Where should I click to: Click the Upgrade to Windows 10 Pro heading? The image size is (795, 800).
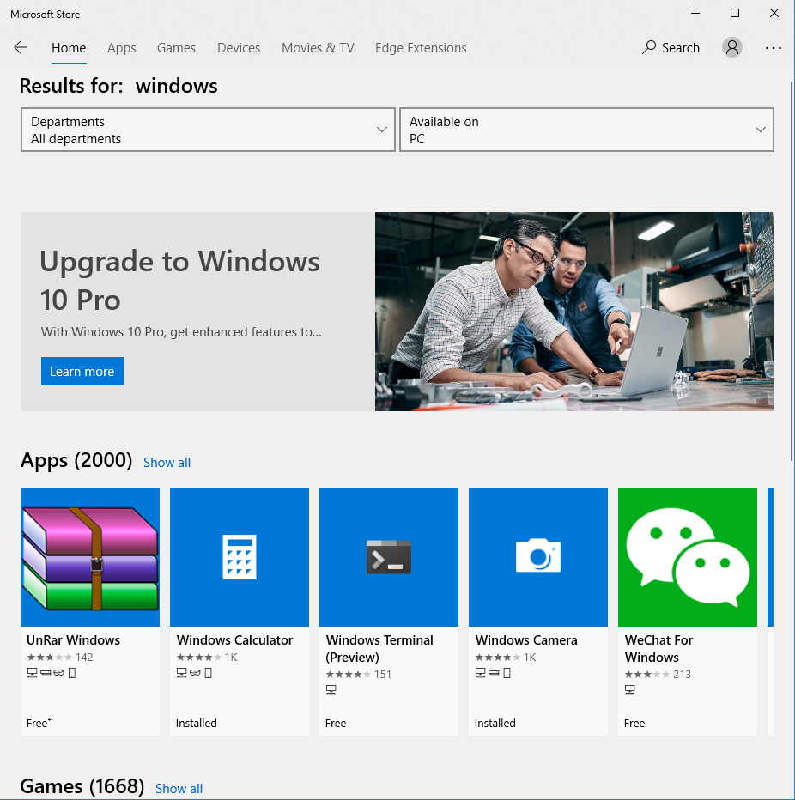tap(179, 280)
